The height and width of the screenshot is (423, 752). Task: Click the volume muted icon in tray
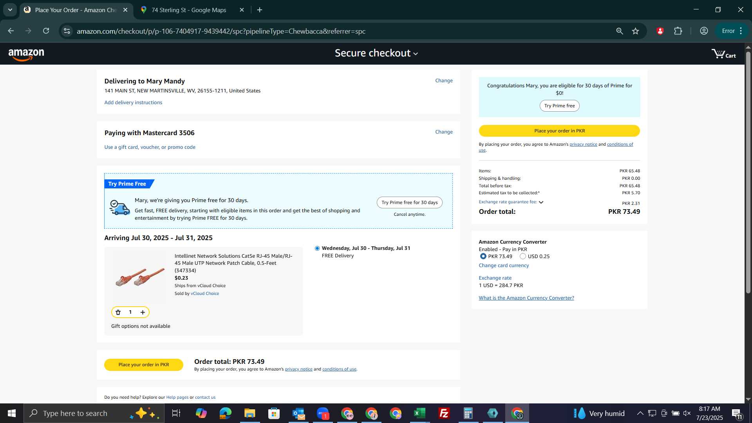click(x=687, y=413)
